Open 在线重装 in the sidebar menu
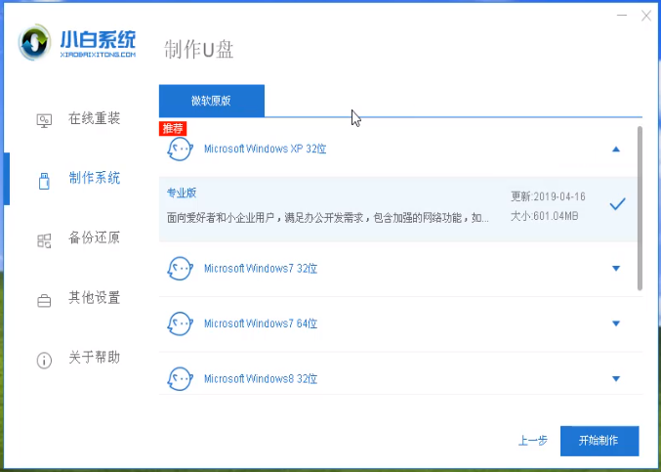661x472 pixels. pos(94,119)
